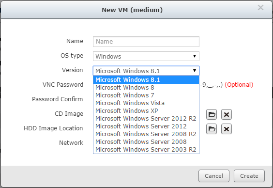Screen dimensions: 273x188
Task: Open the OS type dropdown
Action: [x=146, y=56]
